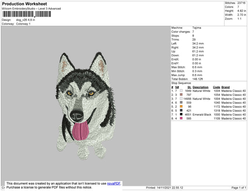Click the gray swatch in stop 4
This screenshot has height=191, width=248.
[x=181, y=102]
